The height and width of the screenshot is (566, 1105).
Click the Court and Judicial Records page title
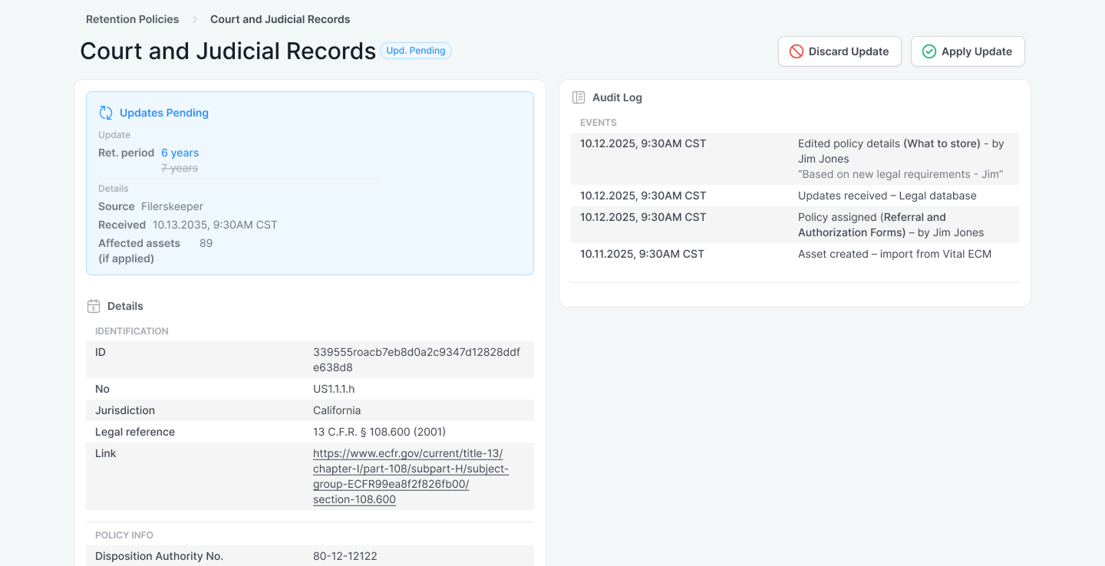point(228,51)
